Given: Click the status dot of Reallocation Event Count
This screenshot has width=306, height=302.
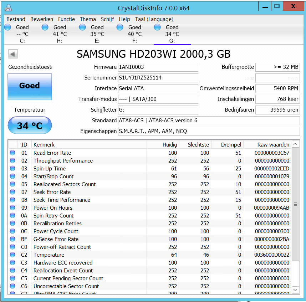Looking at the screenshot, I should pos(12,270).
